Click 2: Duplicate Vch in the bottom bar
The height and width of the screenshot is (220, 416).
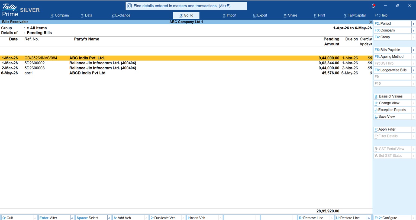[x=166, y=218]
